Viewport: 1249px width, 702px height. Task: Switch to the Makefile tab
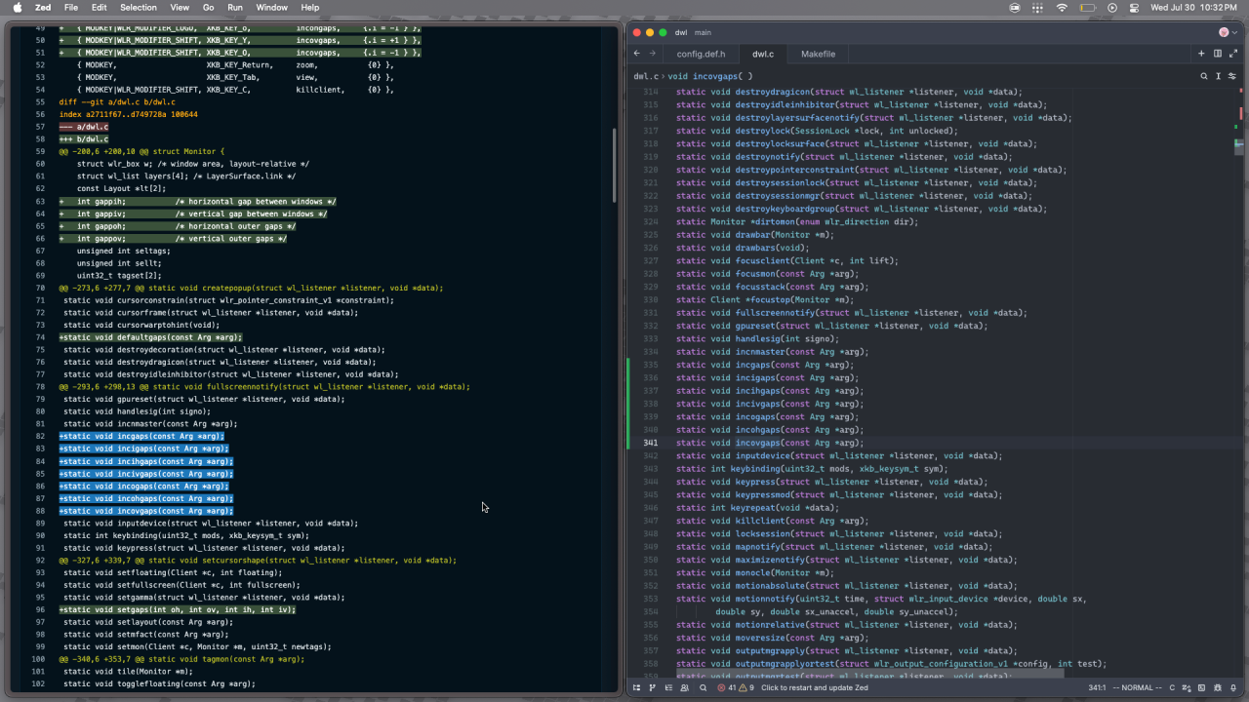(818, 54)
